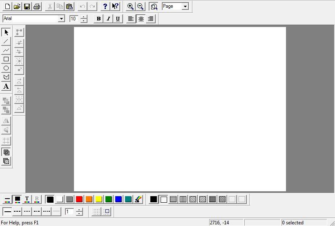Zoom in with the plus magnifier

[x=130, y=7]
